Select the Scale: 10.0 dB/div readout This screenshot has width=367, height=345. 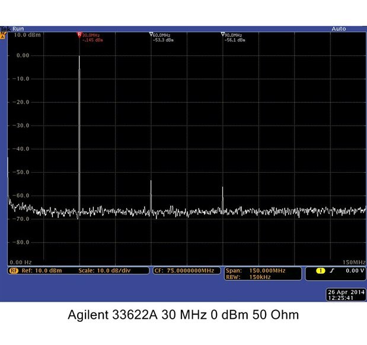[x=104, y=271]
